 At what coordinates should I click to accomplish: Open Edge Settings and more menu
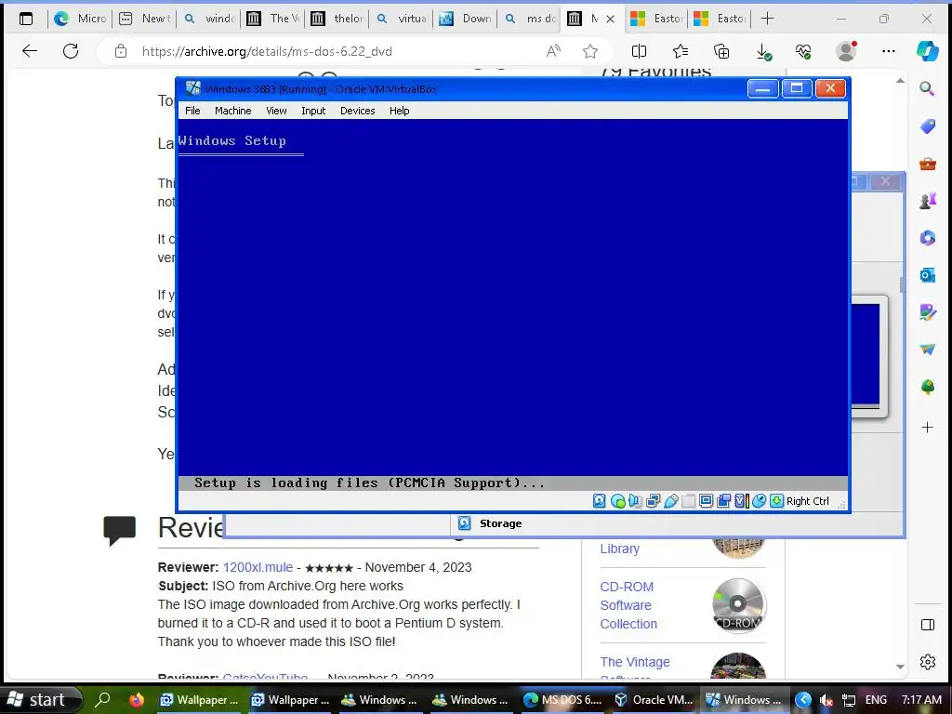(888, 51)
